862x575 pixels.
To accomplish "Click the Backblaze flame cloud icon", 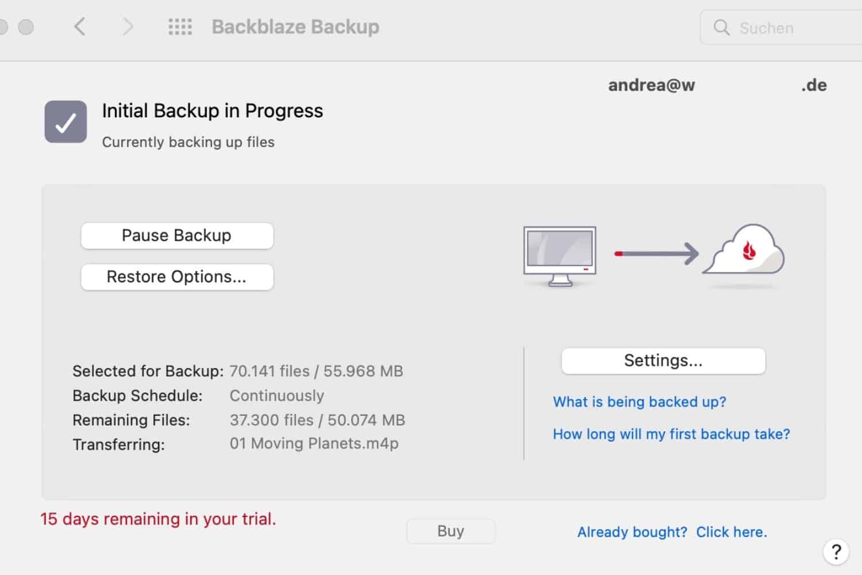I will 744,250.
